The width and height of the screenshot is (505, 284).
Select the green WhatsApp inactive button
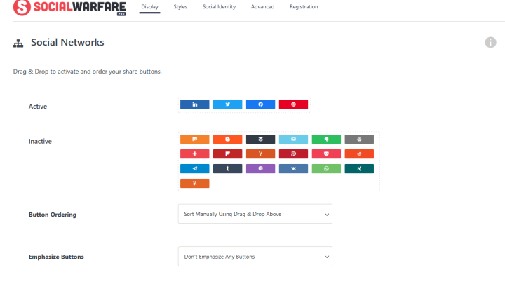point(326,168)
